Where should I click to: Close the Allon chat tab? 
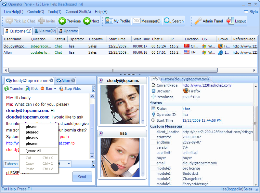pyautogui.click(x=73, y=81)
